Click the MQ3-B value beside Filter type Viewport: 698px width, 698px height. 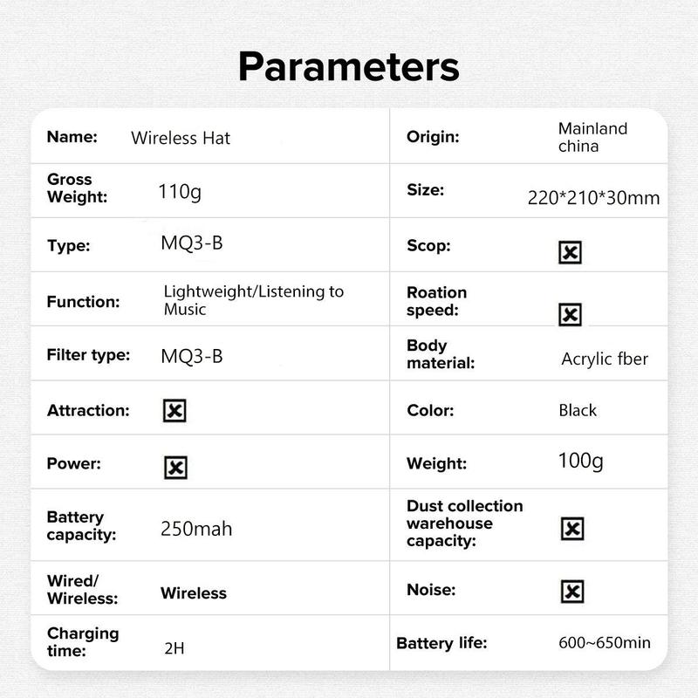(x=191, y=356)
